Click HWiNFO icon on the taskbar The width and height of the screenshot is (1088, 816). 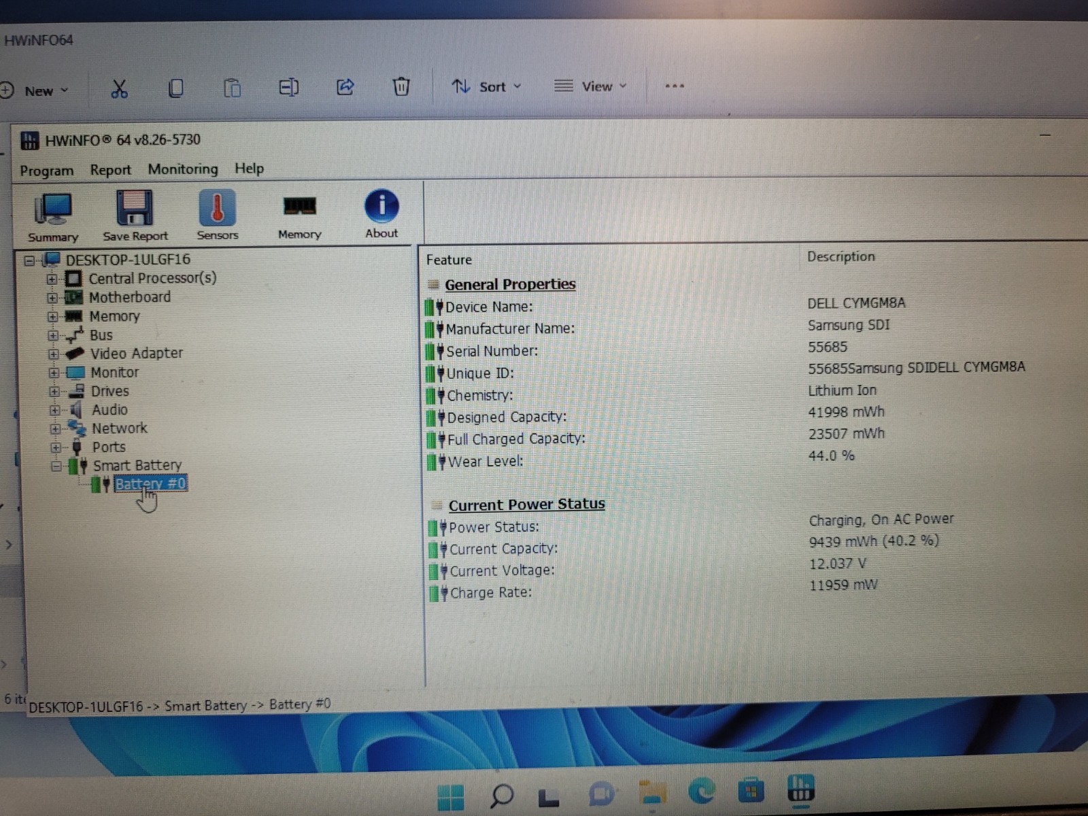[x=801, y=789]
